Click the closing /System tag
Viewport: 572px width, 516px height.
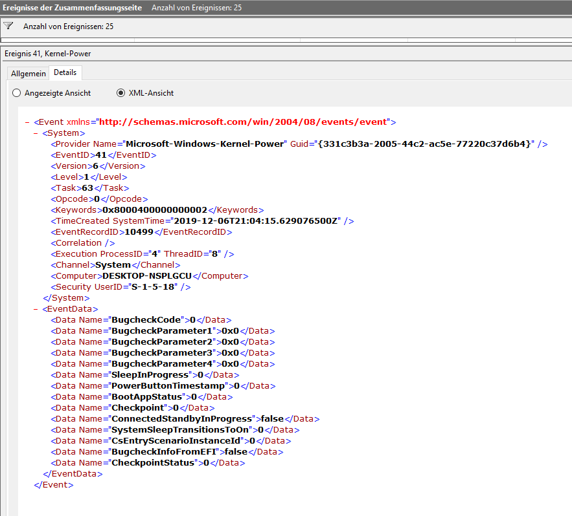click(x=66, y=298)
